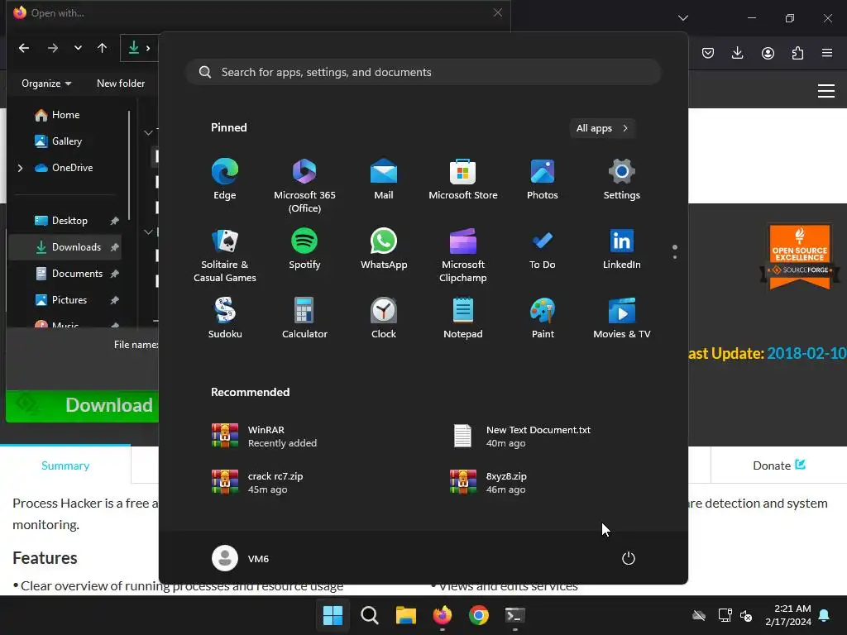Open Donate tab on webpage
This screenshot has width=847, height=635.
(x=779, y=465)
